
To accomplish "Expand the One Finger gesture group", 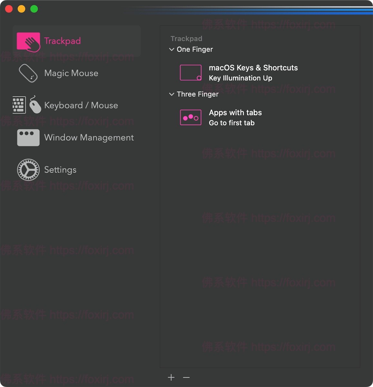I will tap(172, 49).
